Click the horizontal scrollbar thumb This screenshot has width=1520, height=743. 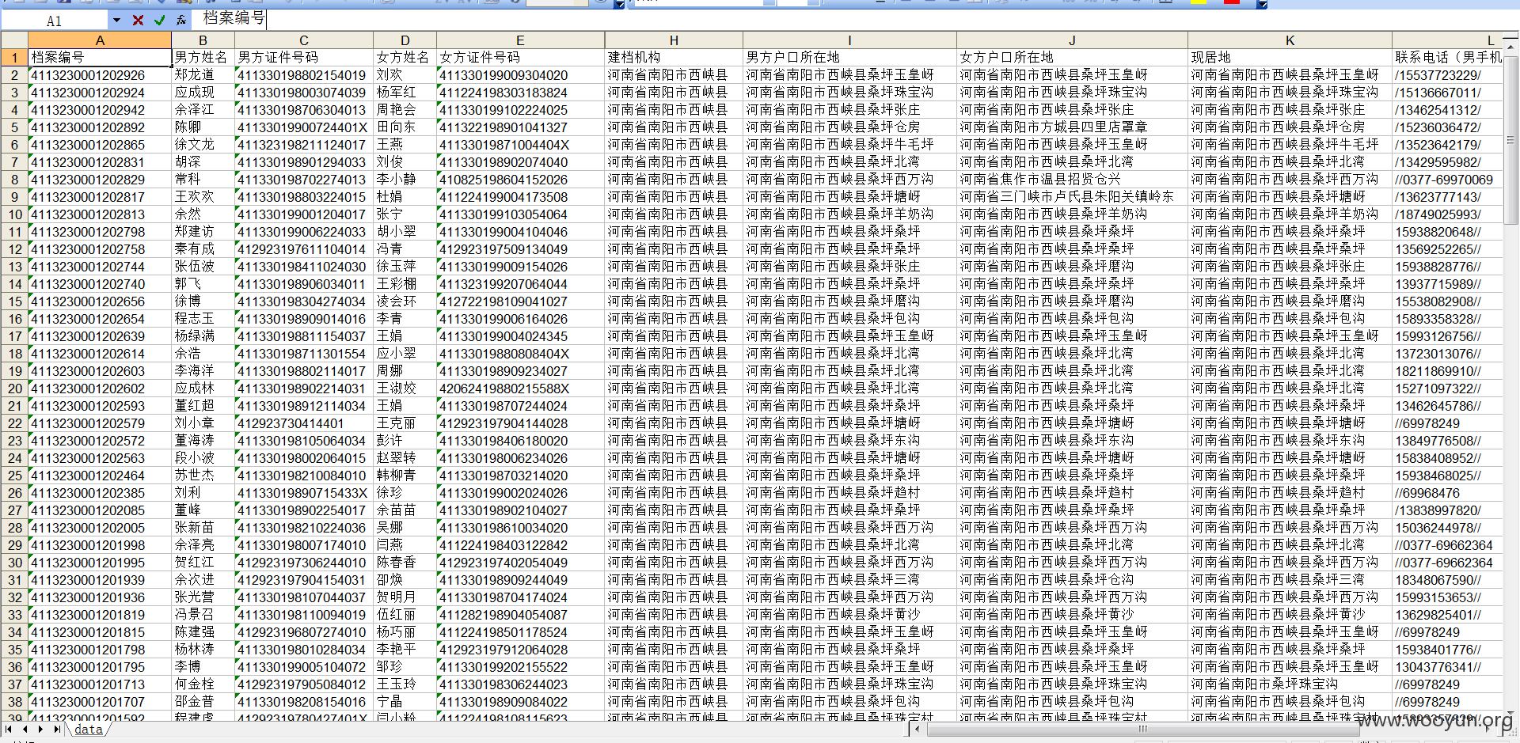[1142, 729]
